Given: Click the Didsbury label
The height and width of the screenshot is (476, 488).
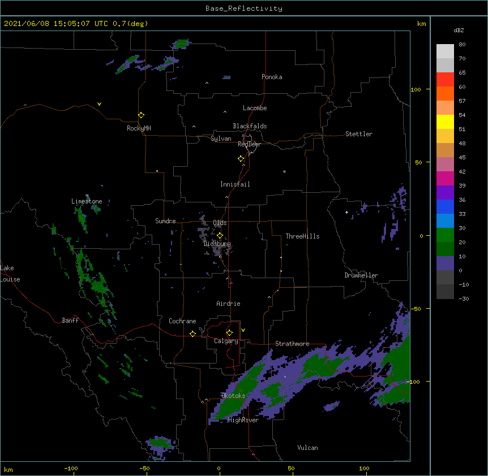Looking at the screenshot, I should [x=217, y=244].
